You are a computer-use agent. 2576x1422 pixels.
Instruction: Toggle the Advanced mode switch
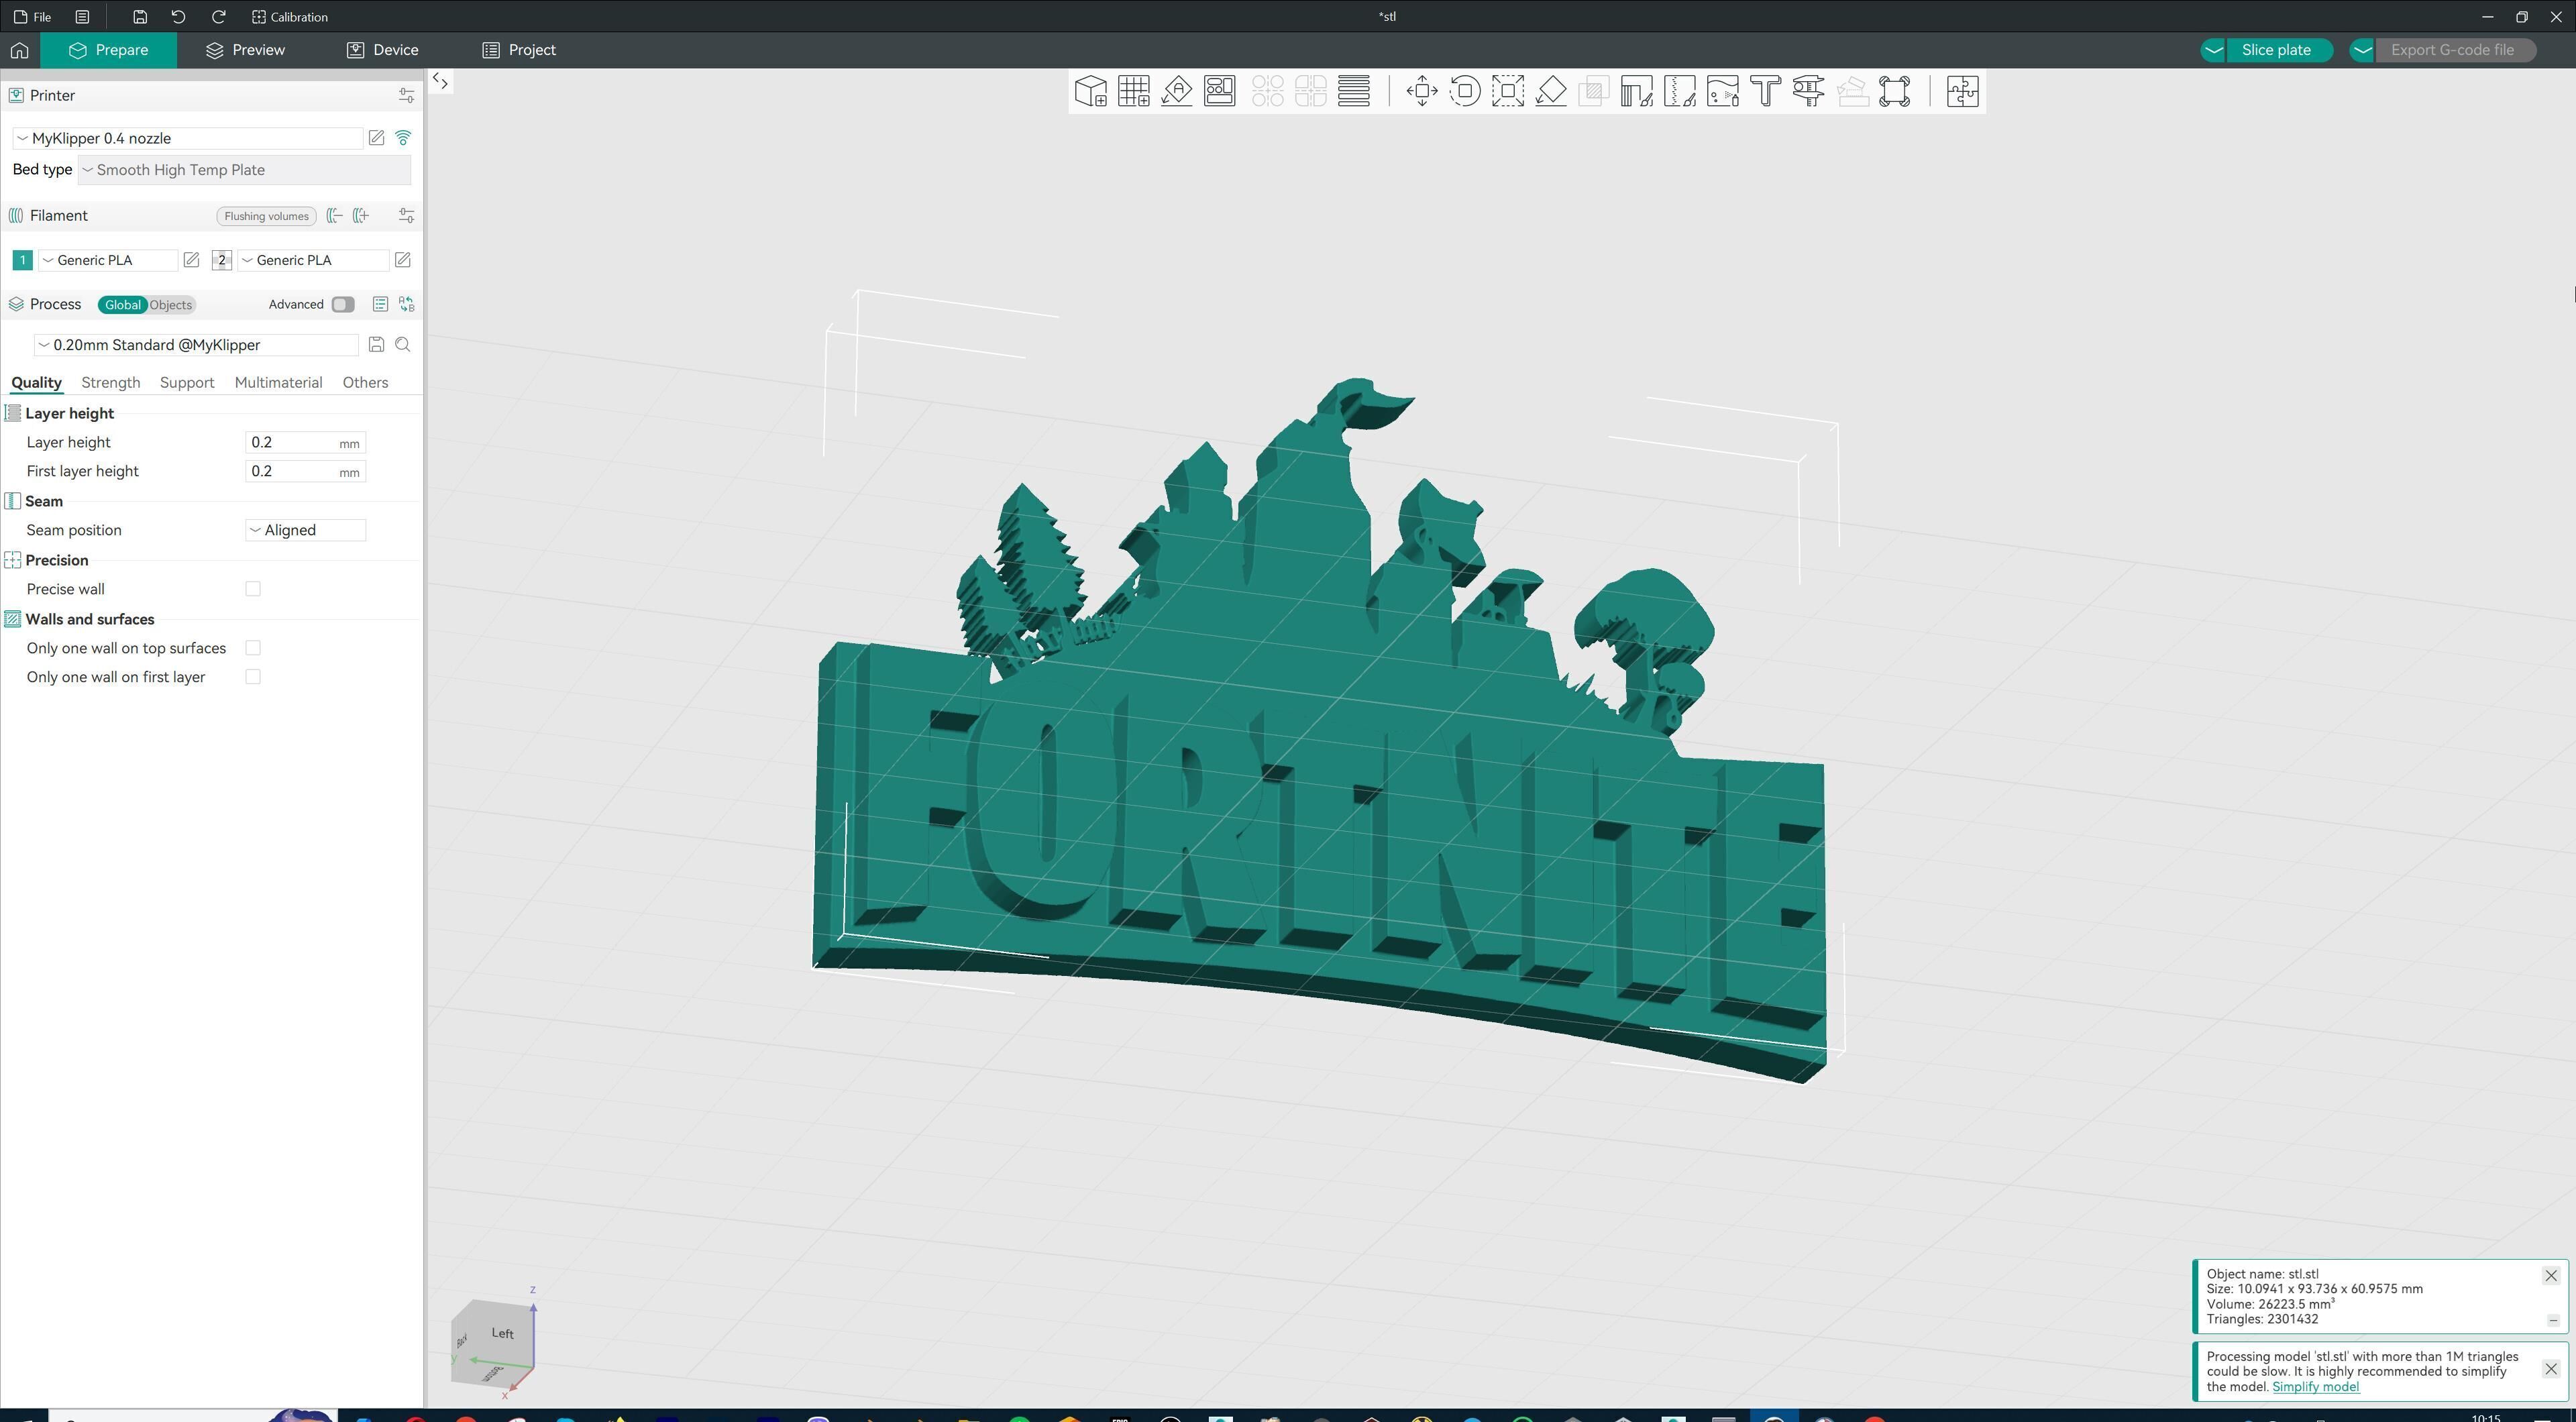(343, 304)
